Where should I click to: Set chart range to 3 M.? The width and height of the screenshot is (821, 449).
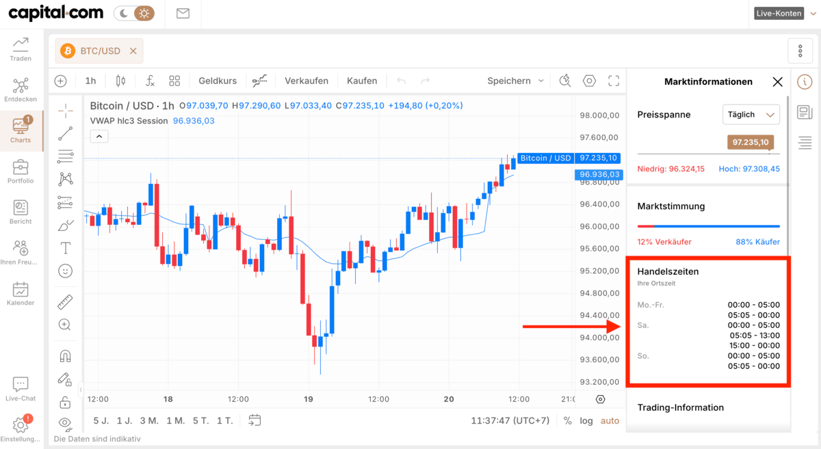tap(149, 420)
